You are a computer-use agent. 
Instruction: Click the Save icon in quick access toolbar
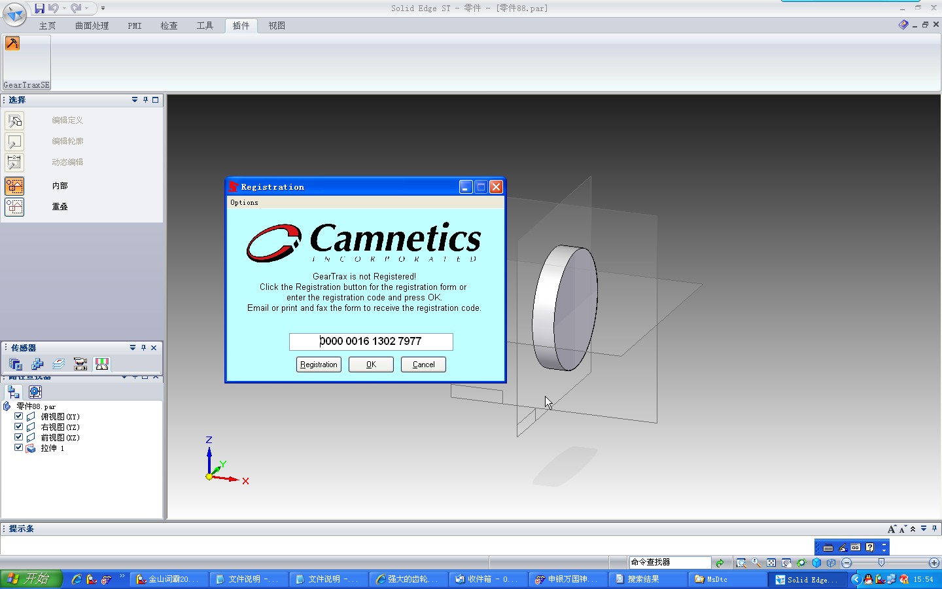pos(39,8)
